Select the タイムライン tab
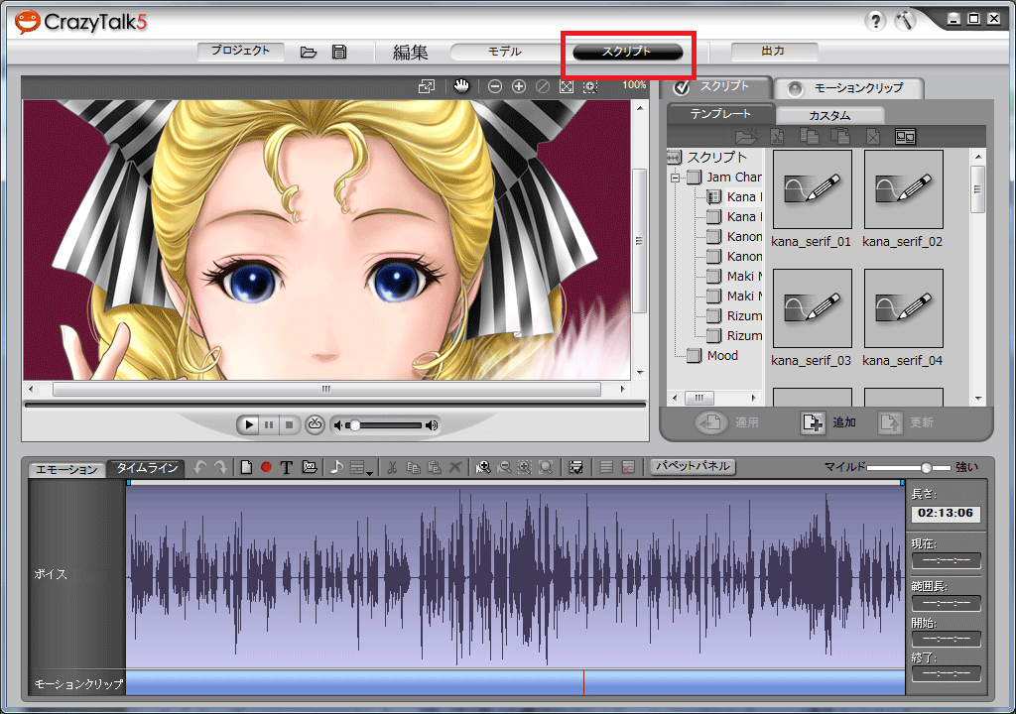1016x714 pixels. coord(147,468)
